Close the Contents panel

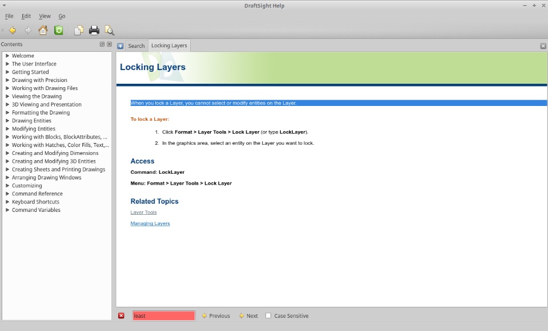(x=110, y=44)
